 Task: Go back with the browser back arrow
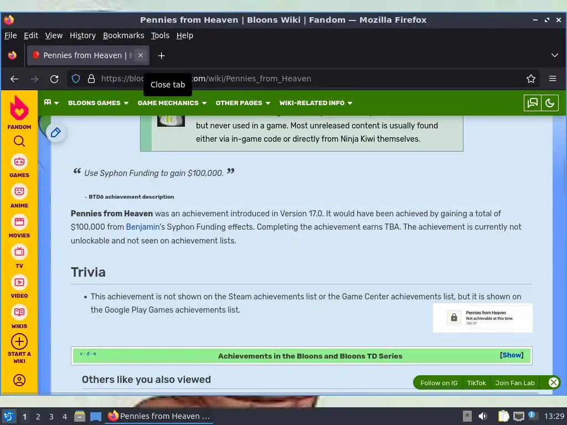click(14, 79)
